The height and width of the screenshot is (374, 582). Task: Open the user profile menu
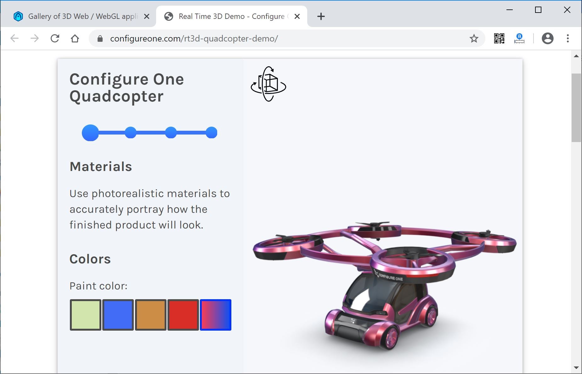[547, 38]
